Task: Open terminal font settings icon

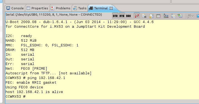Action: (x=166, y=16)
